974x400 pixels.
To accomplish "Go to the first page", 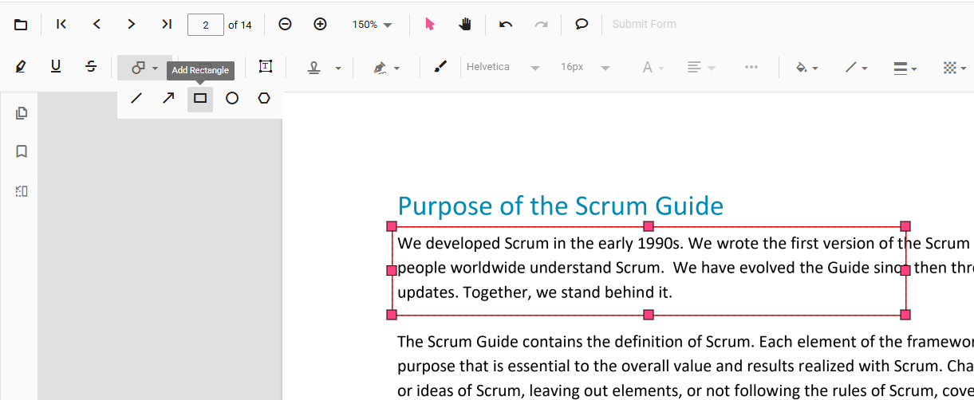I will [x=61, y=25].
